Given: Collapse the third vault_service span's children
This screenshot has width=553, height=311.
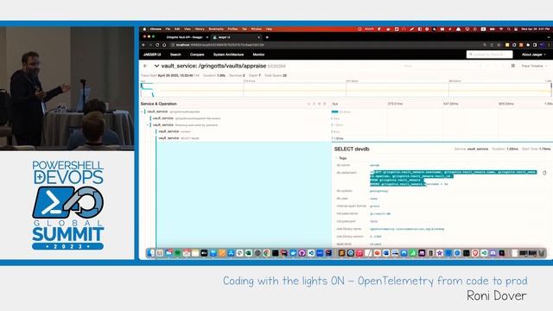Looking at the screenshot, I should click(148, 124).
